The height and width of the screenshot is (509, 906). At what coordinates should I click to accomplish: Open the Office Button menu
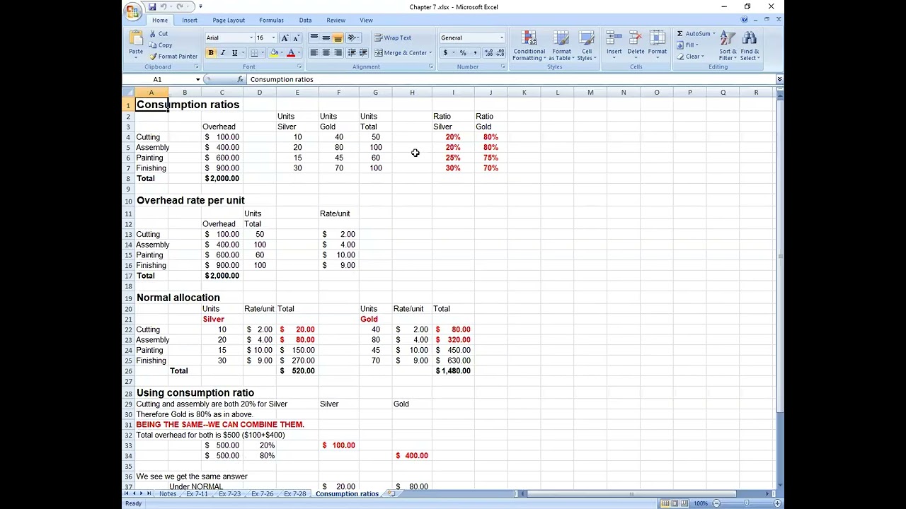[132, 10]
